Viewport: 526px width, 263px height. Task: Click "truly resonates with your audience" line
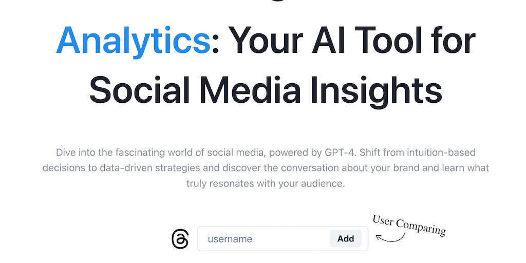(265, 183)
